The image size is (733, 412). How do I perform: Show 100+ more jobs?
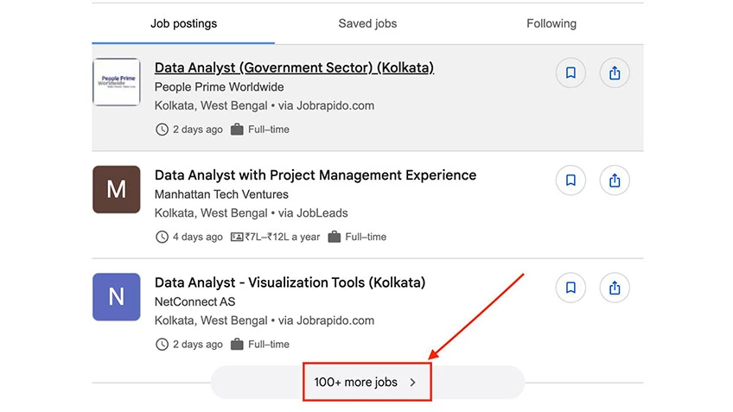pos(367,382)
